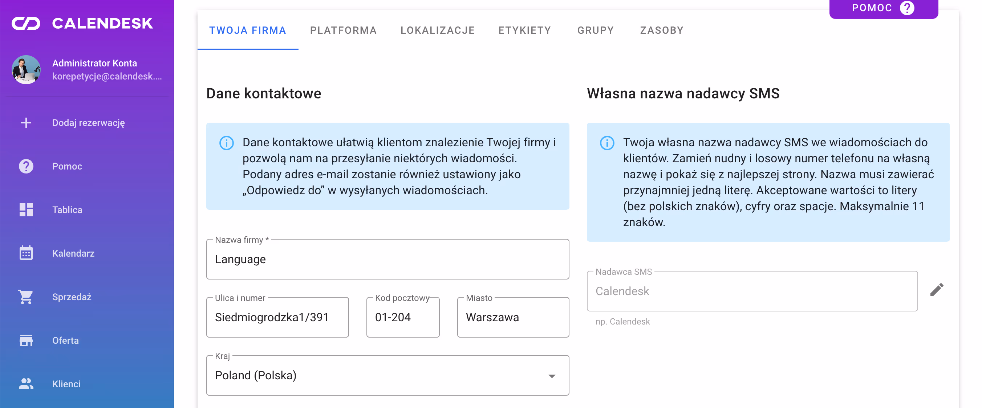Screen dimensions: 982x408
Task: Open Klienci with the people icon
Action: (x=25, y=384)
